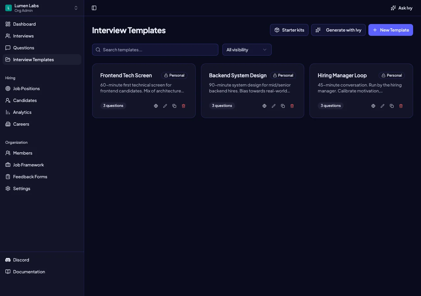
Task: Open Job Positions
Action: click(x=42, y=88)
